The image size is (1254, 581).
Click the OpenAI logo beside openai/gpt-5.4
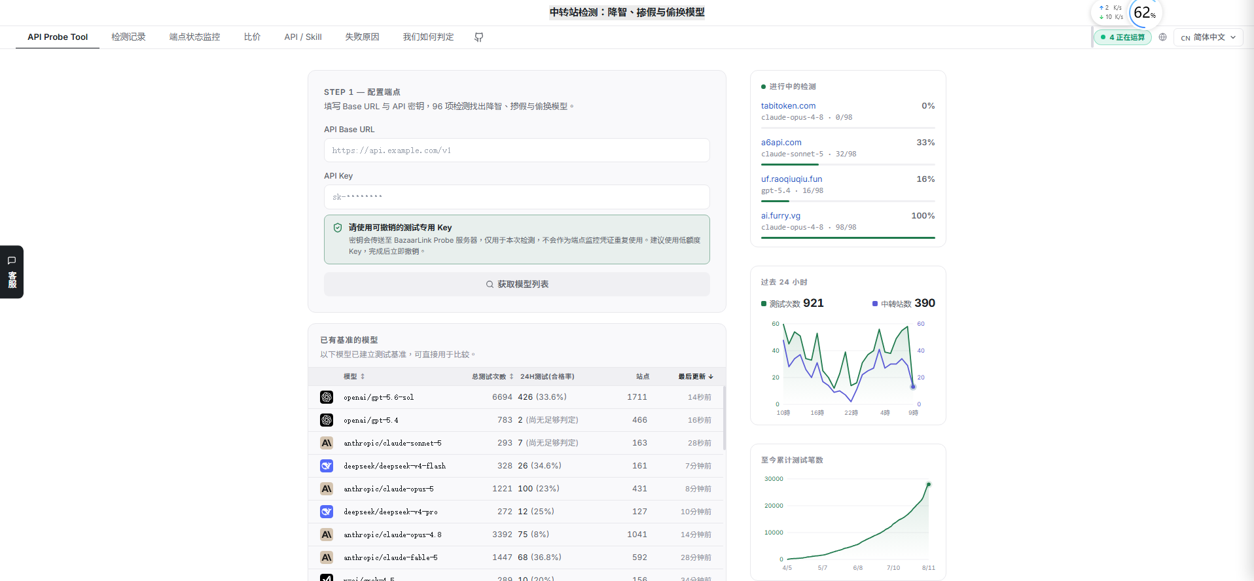tap(327, 420)
